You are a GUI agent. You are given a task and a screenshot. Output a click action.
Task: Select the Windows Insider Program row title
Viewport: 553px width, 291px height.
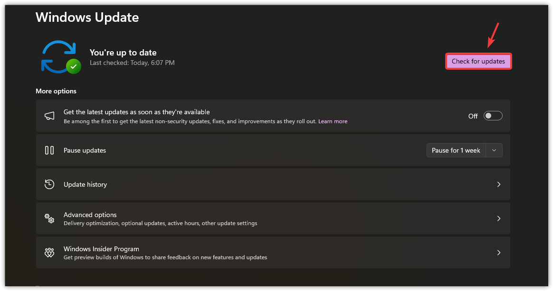coord(102,249)
